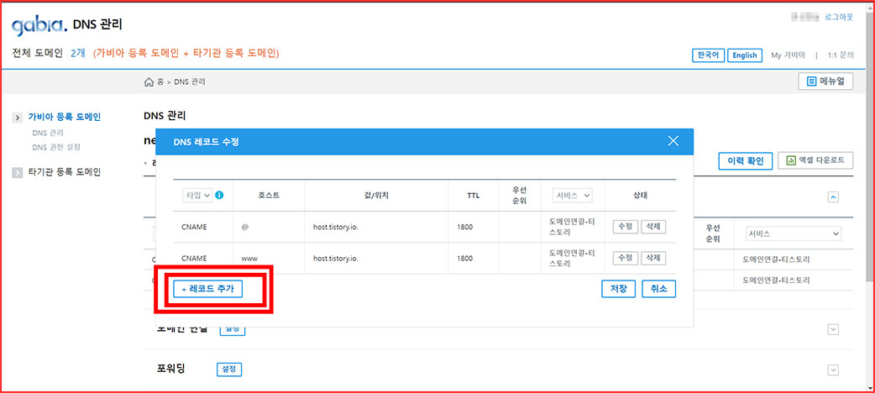Close the DNS 레코드 수정 dialog

pos(673,141)
